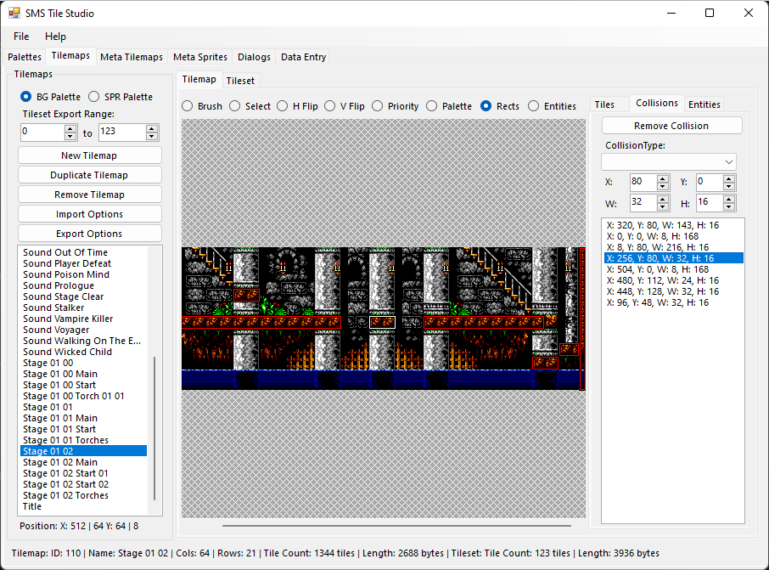This screenshot has width=769, height=570.
Task: Click the collision X input field
Action: pyautogui.click(x=643, y=182)
